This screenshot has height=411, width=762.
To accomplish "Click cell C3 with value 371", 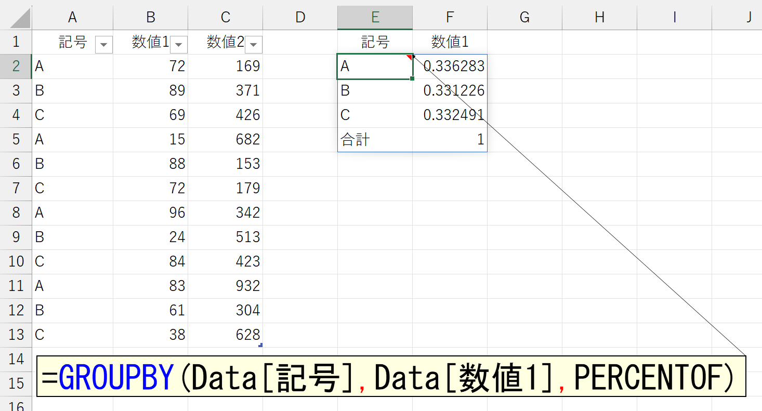I will click(x=226, y=91).
